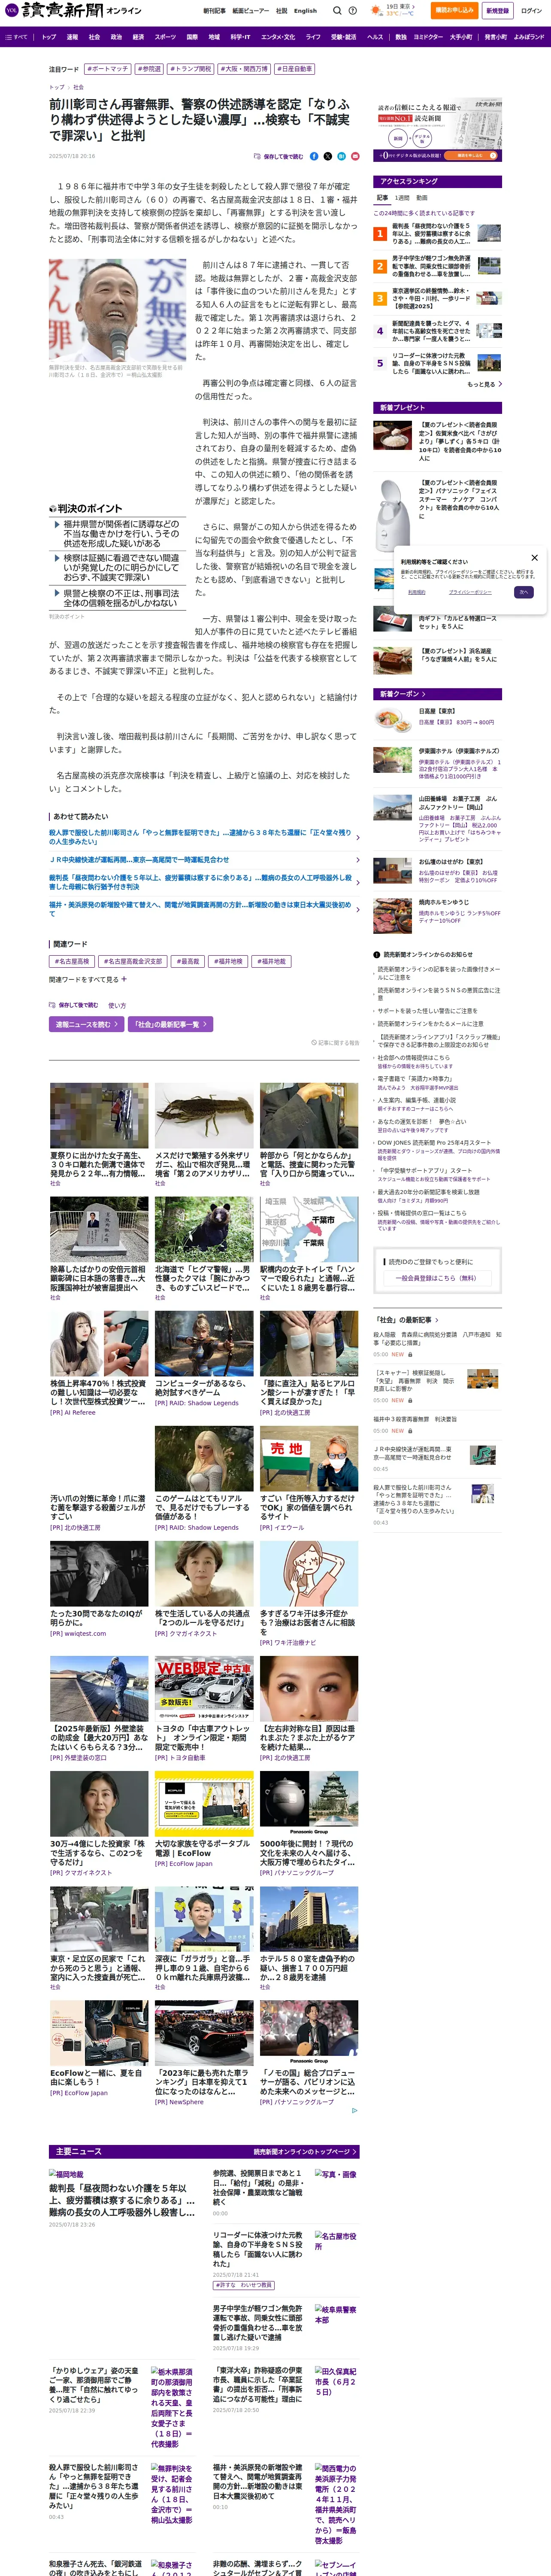Click #最高裁 related tag
Image resolution: width=551 pixels, height=2576 pixels.
(188, 961)
